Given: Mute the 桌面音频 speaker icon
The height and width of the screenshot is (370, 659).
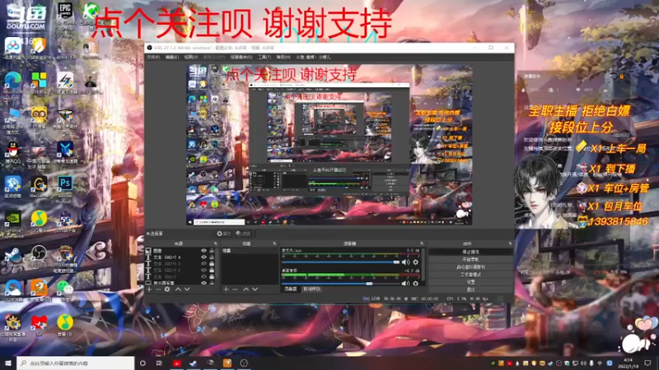Looking at the screenshot, I should [x=405, y=283].
